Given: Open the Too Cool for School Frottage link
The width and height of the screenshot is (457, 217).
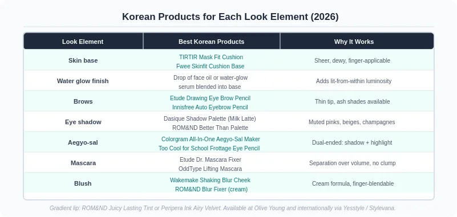Looking at the screenshot, I should 209,148.
